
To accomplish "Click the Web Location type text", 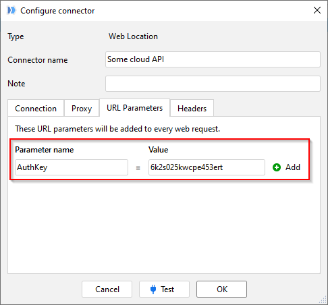I will (x=133, y=36).
